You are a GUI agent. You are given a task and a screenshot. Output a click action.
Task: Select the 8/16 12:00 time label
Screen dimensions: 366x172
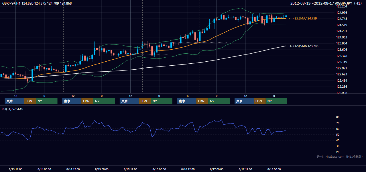(x=188, y=169)
